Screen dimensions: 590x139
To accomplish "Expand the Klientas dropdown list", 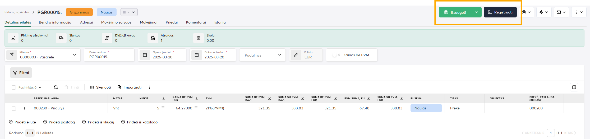I will click(75, 55).
